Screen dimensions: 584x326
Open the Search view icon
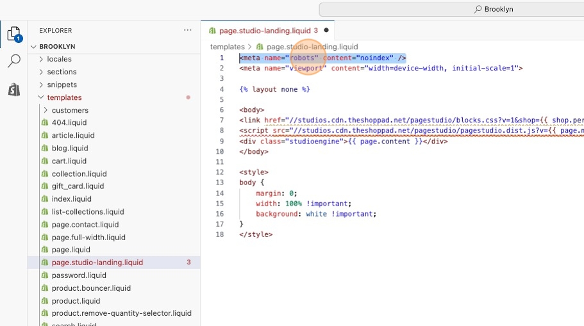point(13,61)
